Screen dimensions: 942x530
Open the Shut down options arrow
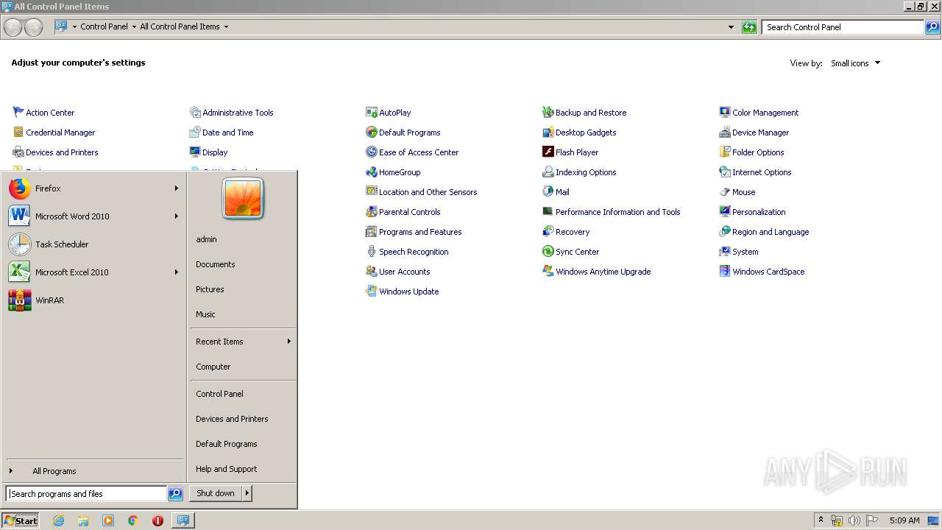tap(247, 493)
